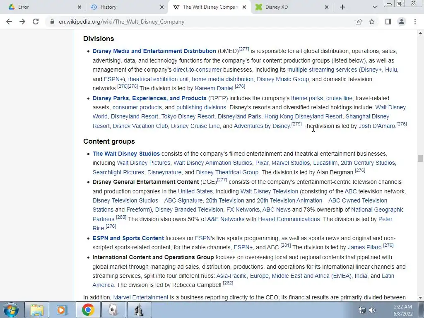Open the volume speaker tray icon

[372, 310]
